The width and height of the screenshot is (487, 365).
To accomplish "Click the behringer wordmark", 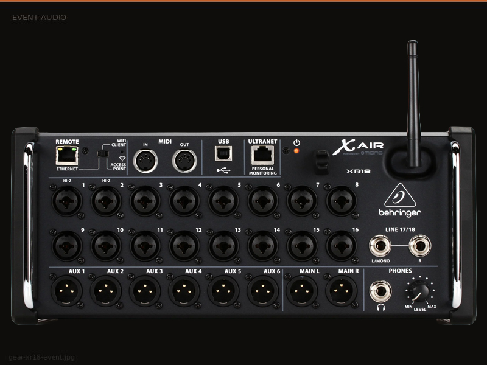I will (x=400, y=212).
